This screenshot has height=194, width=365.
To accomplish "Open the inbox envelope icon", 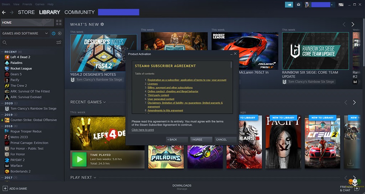I will pos(298,4).
